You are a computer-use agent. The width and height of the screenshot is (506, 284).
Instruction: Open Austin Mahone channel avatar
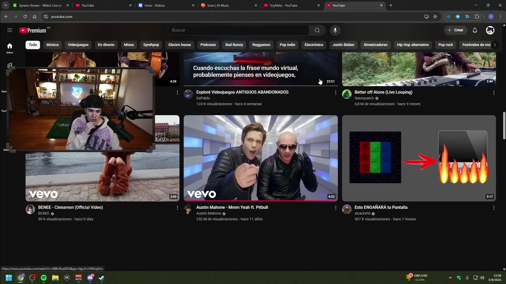pyautogui.click(x=189, y=209)
